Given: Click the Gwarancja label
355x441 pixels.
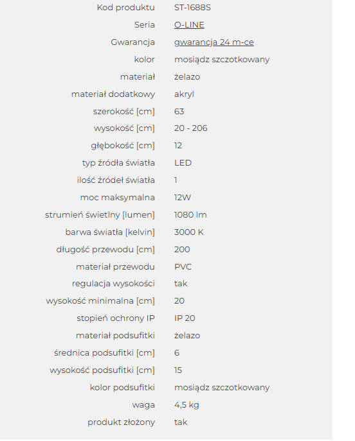Looking at the screenshot, I should 132,42.
